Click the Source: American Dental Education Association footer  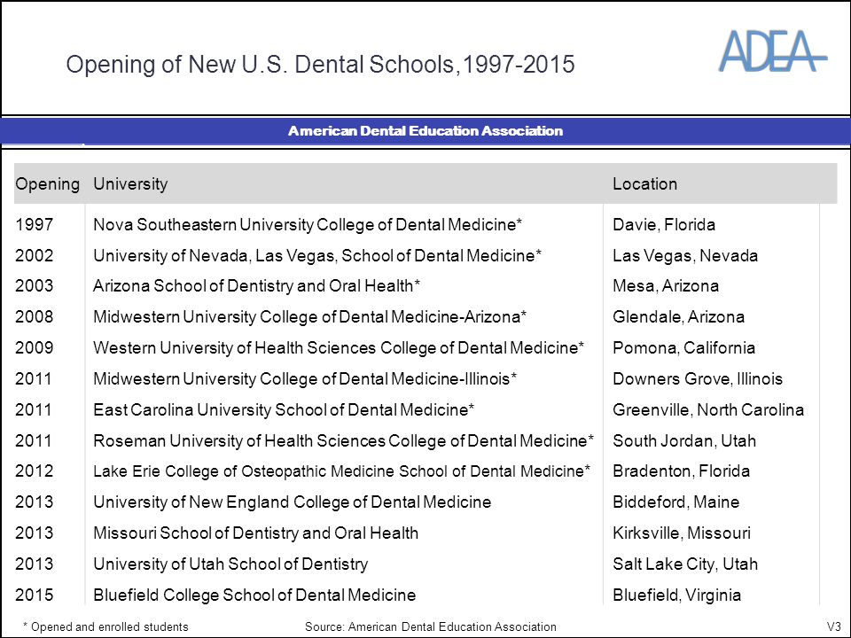(x=431, y=626)
